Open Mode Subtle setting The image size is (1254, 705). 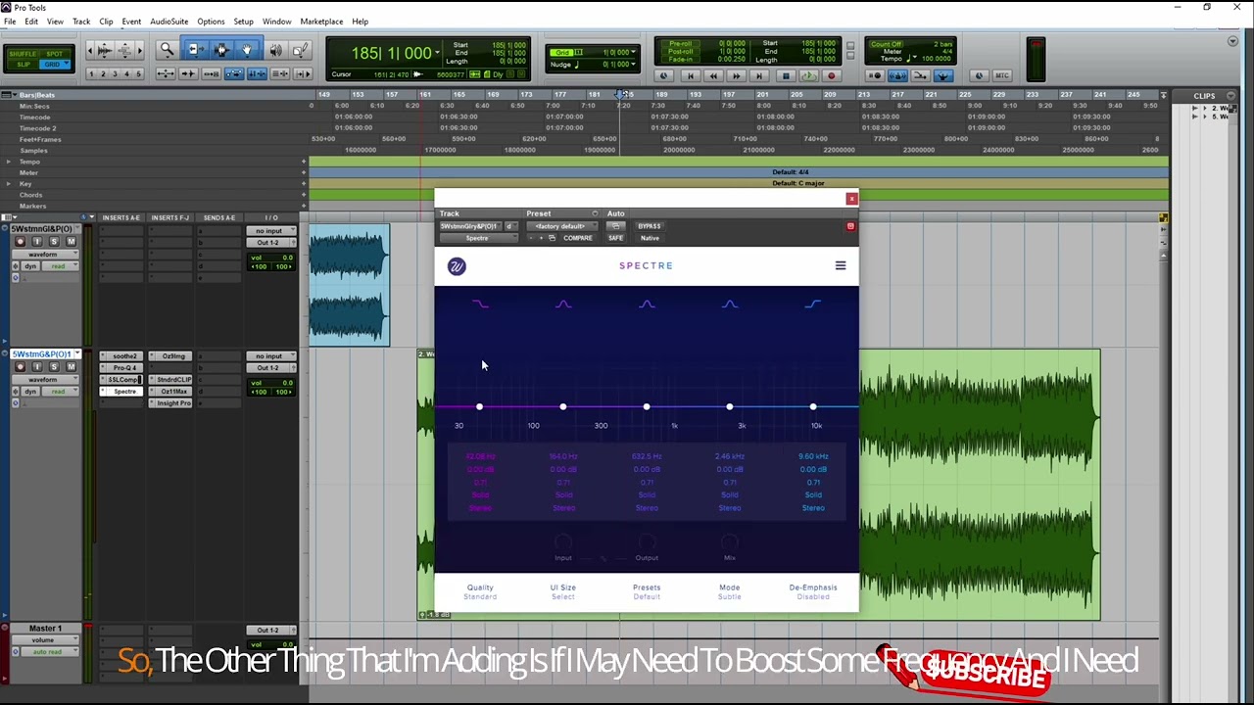point(730,591)
